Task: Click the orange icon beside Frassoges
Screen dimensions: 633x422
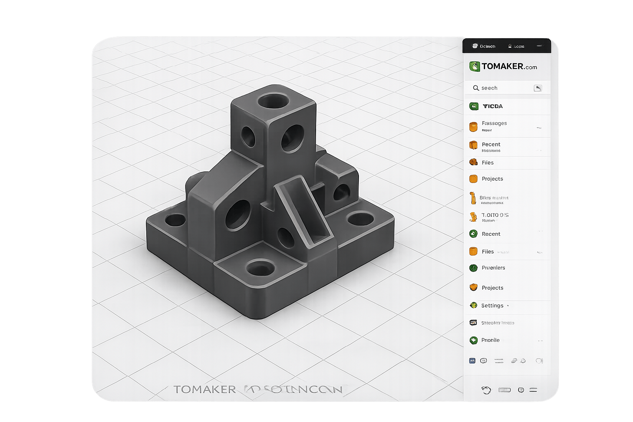Action: [x=474, y=127]
